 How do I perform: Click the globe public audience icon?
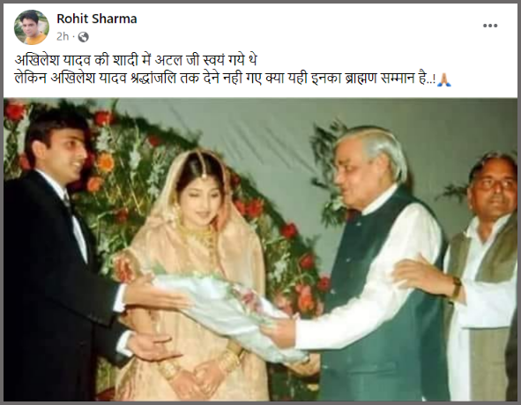[x=83, y=37]
